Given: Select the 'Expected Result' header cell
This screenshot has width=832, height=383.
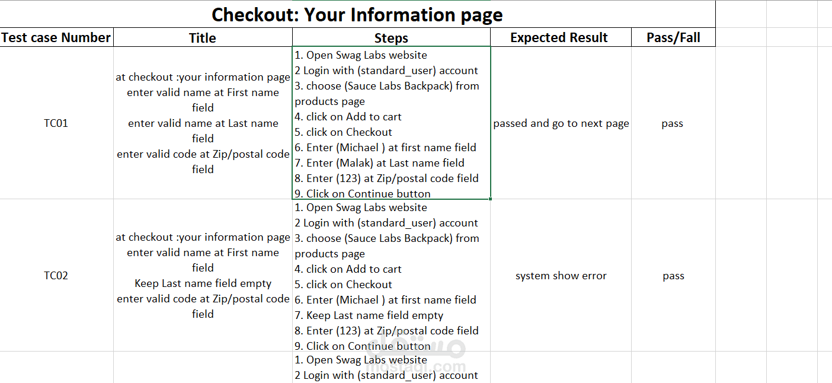Looking at the screenshot, I should (x=561, y=37).
